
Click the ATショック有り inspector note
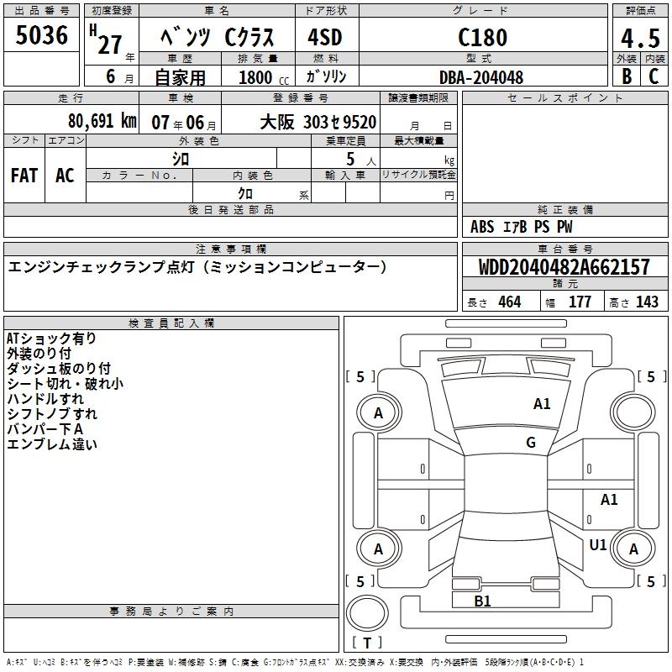pyautogui.click(x=51, y=339)
